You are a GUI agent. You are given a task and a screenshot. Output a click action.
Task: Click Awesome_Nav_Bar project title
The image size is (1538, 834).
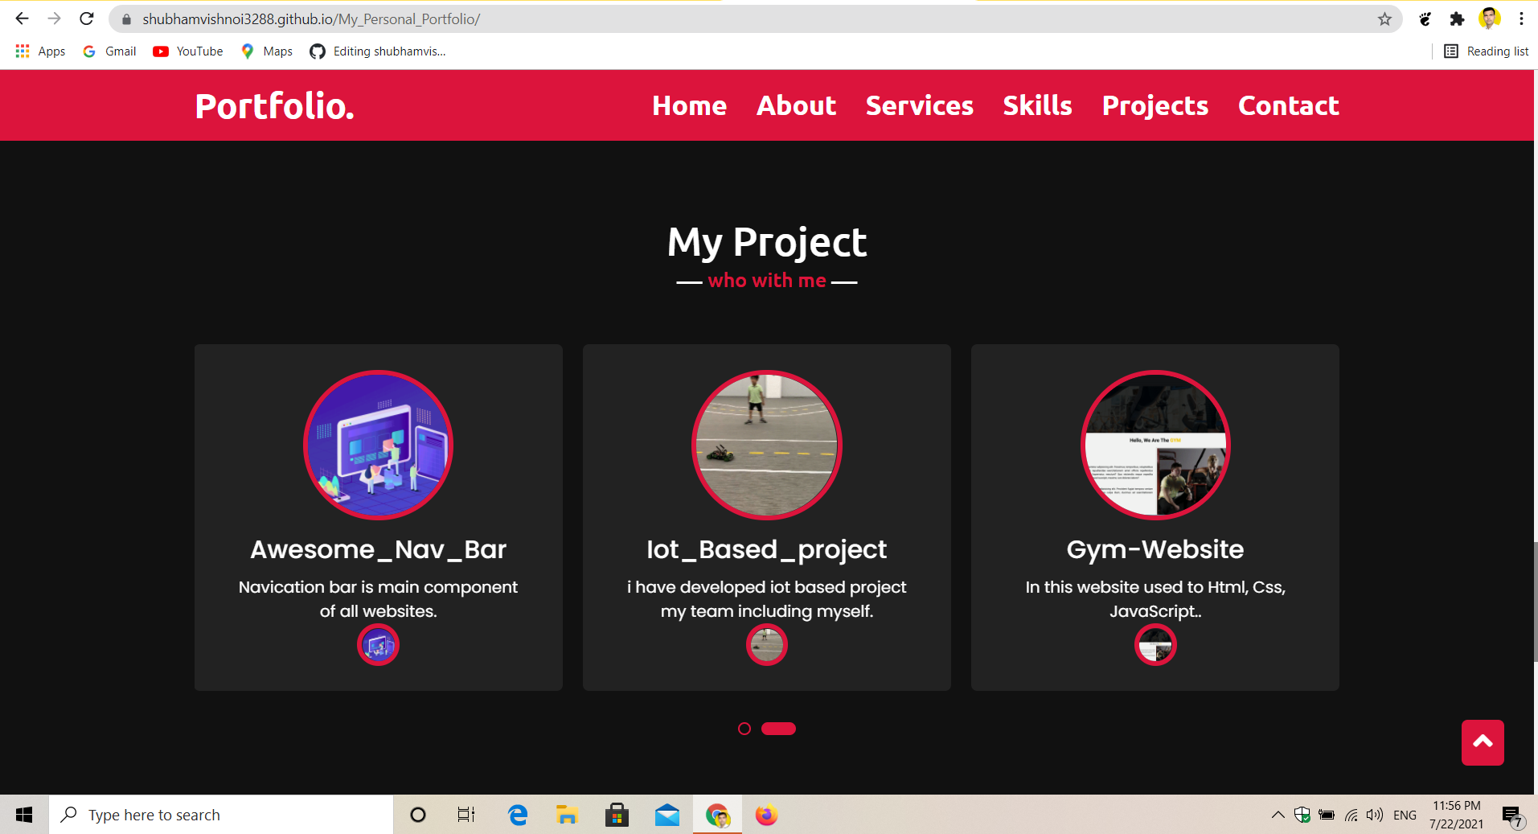click(x=378, y=549)
